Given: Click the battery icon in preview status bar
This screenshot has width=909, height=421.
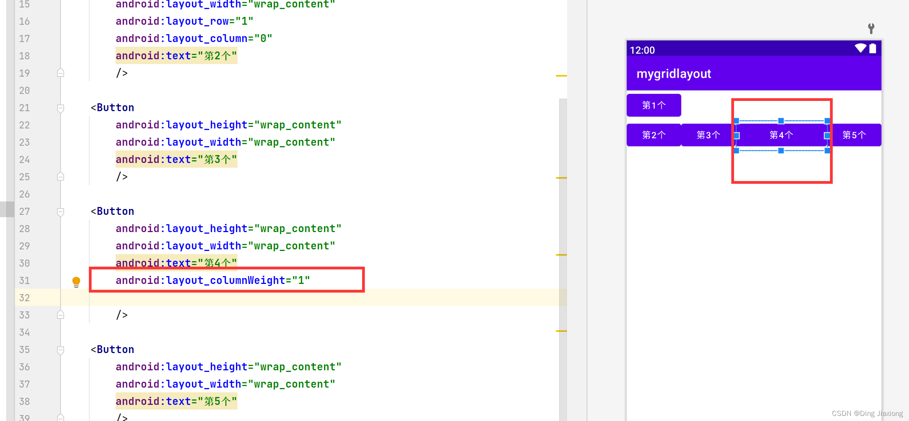Looking at the screenshot, I should click(873, 48).
